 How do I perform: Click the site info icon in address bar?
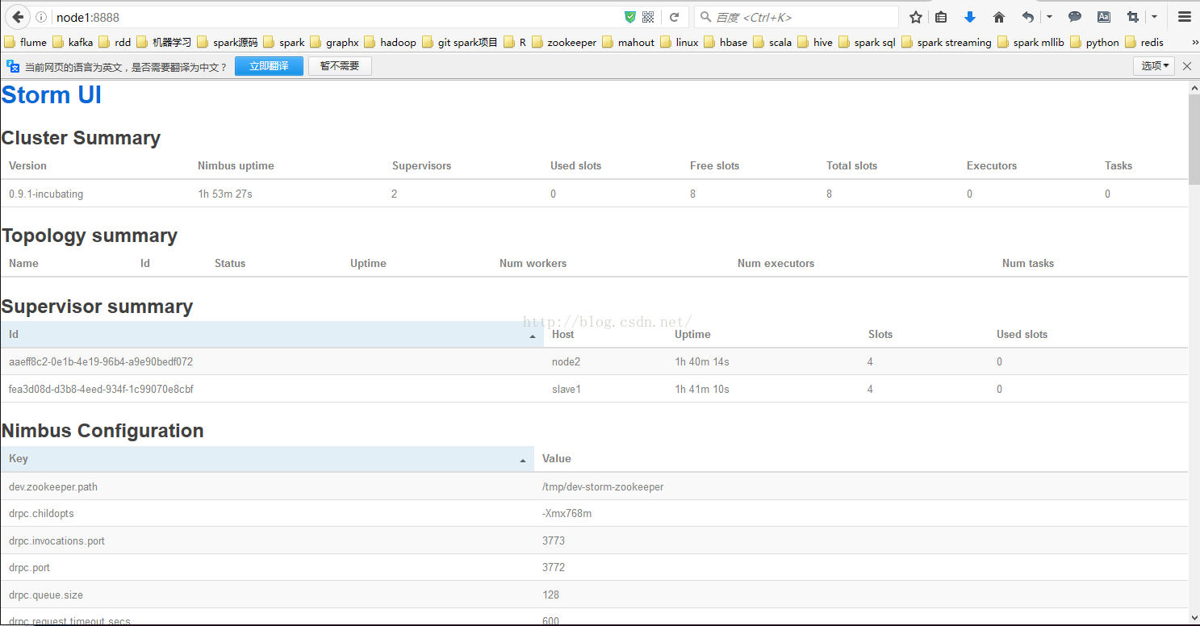[42, 17]
